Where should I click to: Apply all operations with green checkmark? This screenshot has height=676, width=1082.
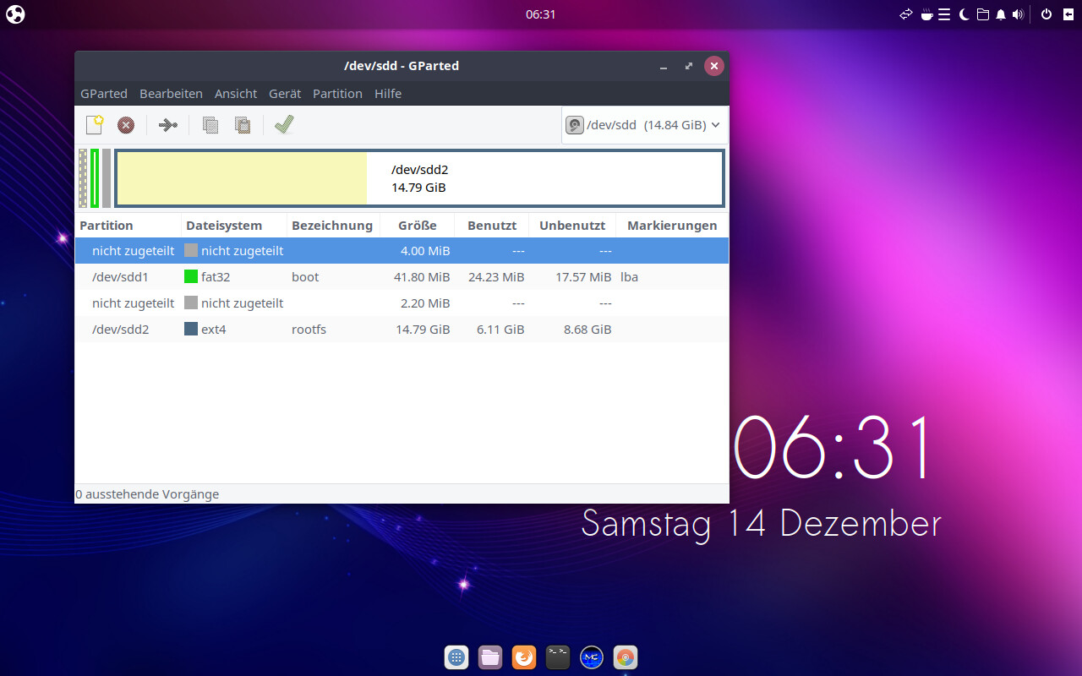[284, 125]
